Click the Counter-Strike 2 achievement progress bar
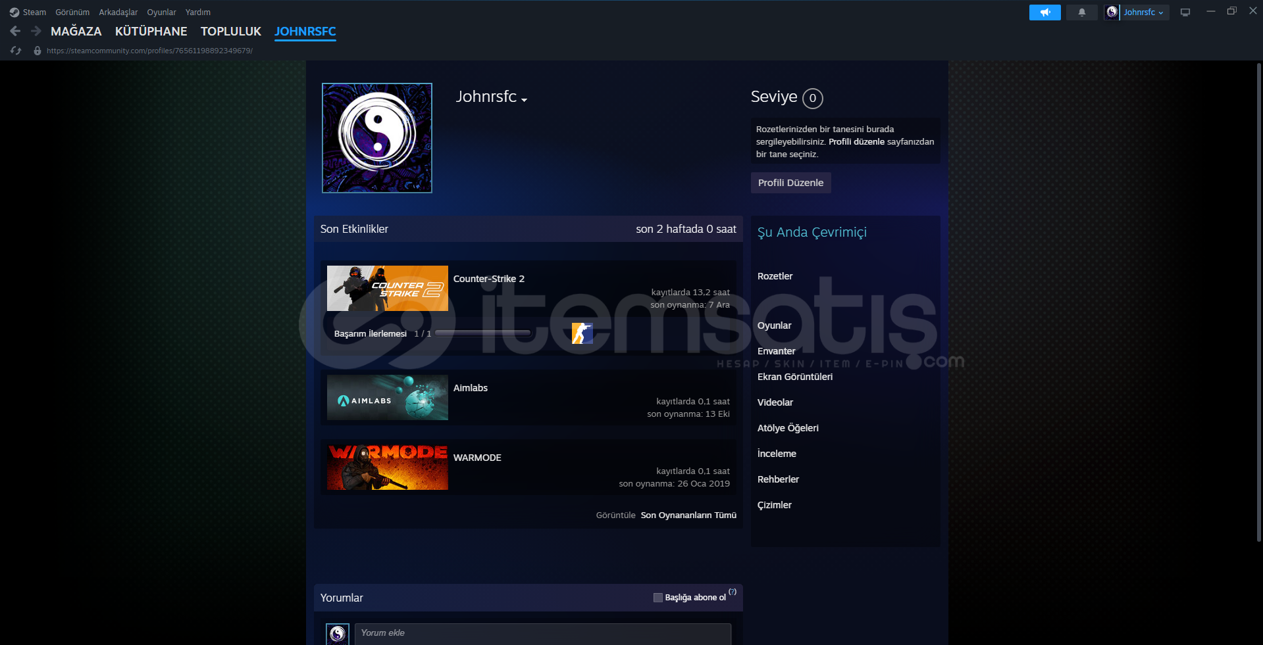 click(483, 333)
